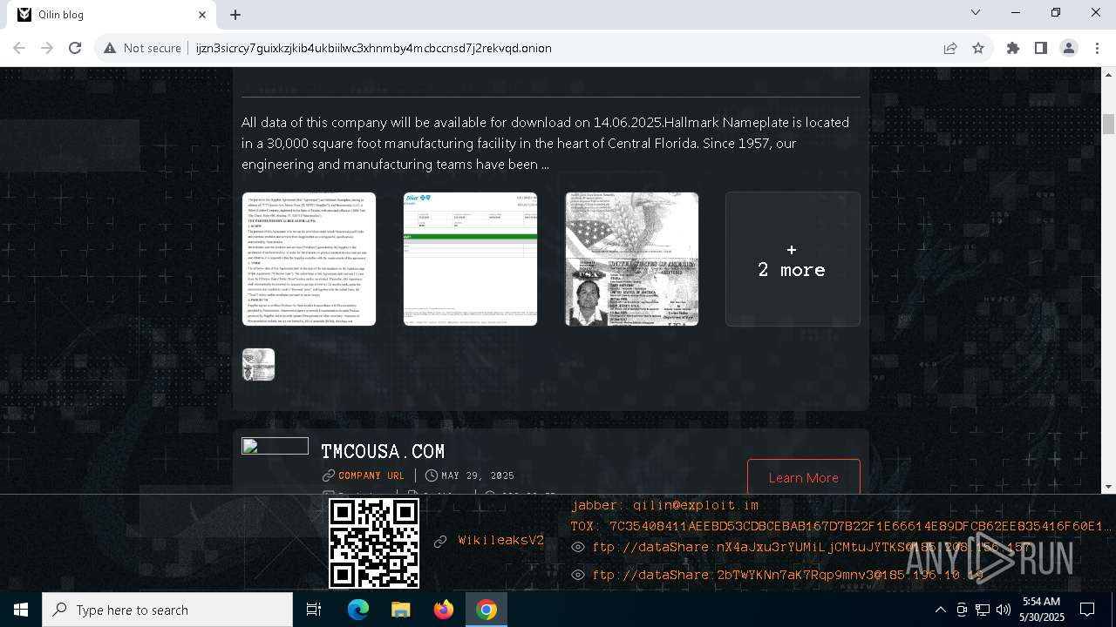Open the passport image thumbnail
1116x627 pixels.
[x=631, y=259]
